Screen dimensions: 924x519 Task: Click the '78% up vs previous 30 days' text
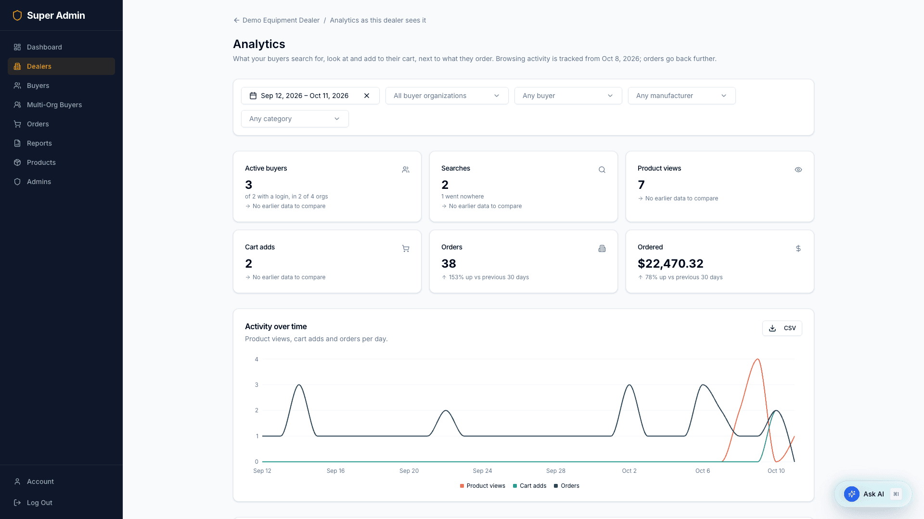(x=684, y=277)
